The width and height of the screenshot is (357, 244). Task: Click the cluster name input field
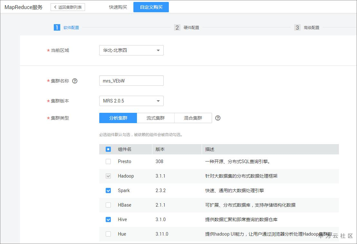131,81
